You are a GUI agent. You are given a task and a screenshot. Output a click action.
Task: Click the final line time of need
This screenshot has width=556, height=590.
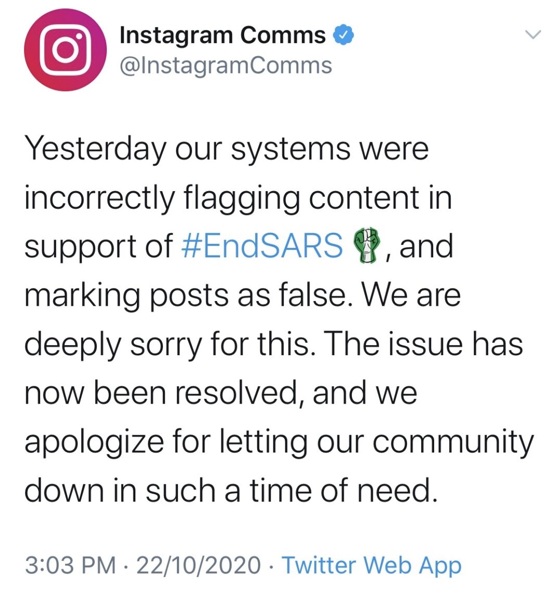[x=344, y=491]
